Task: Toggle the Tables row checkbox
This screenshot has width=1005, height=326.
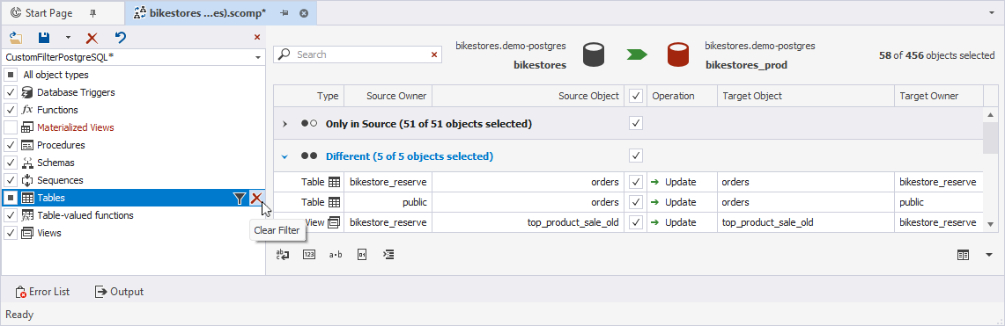Action: coord(11,199)
